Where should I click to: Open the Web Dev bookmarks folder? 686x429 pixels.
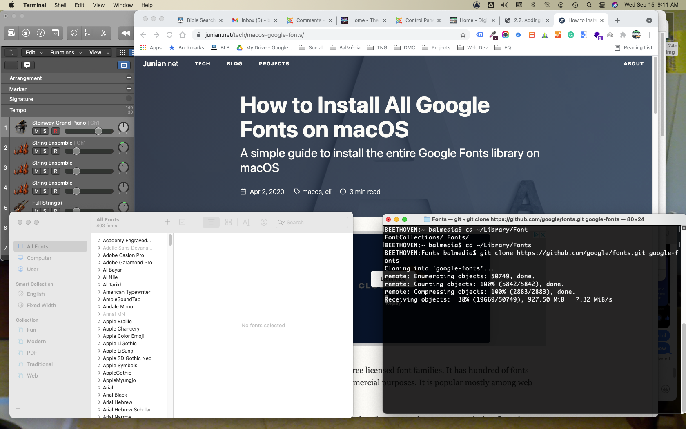click(472, 47)
